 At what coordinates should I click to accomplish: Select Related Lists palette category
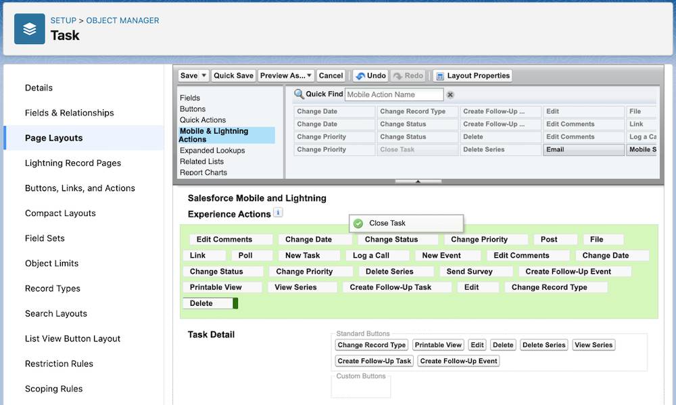(x=201, y=161)
